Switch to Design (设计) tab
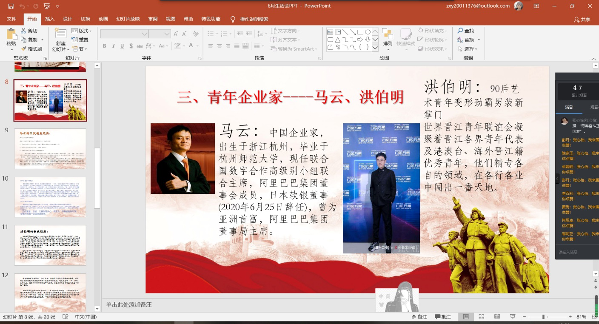The width and height of the screenshot is (599, 324). pyautogui.click(x=68, y=19)
